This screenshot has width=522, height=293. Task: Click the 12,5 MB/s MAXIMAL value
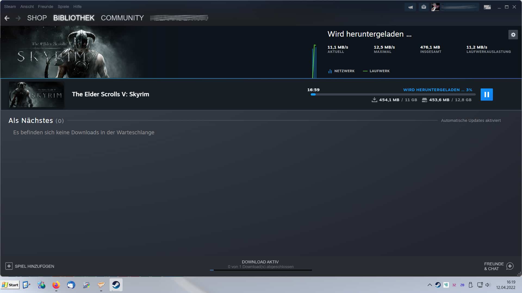pos(384,47)
